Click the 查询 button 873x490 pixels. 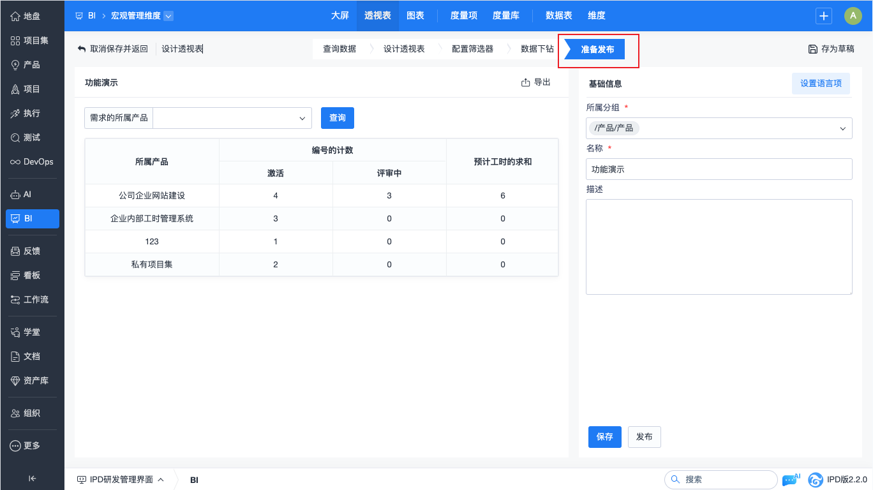click(x=337, y=118)
